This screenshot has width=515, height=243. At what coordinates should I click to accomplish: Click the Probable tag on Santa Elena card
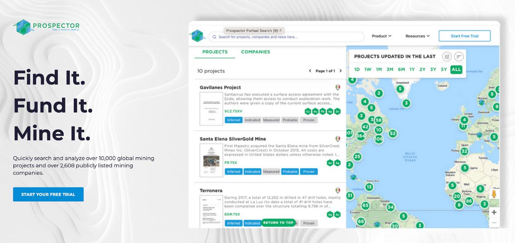[290, 171]
